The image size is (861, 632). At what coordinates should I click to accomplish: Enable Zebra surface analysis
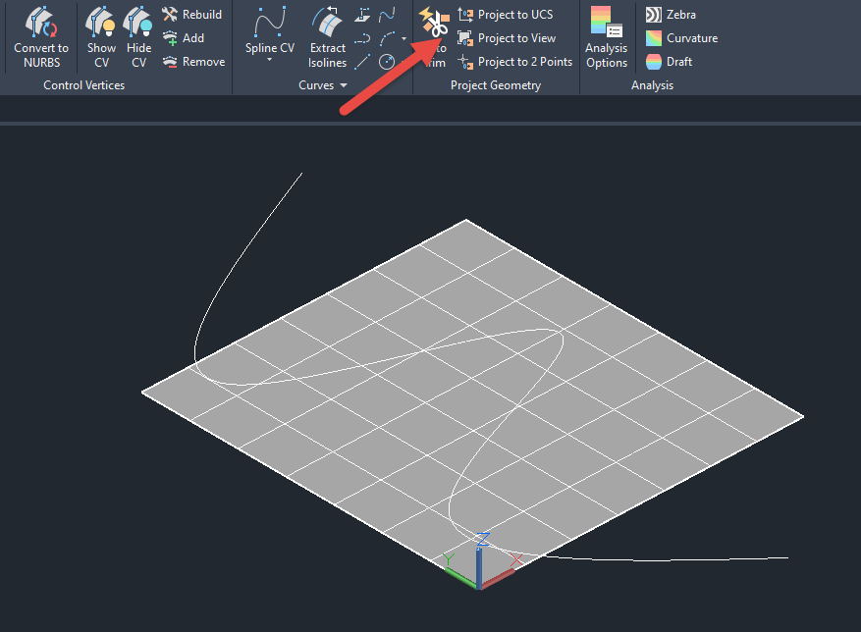(674, 14)
